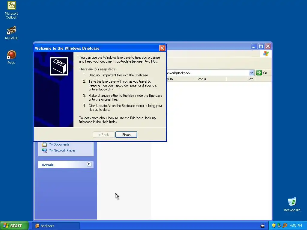Minimize the Backpack window
This screenshot has height=230, width=307.
tap(254, 46)
